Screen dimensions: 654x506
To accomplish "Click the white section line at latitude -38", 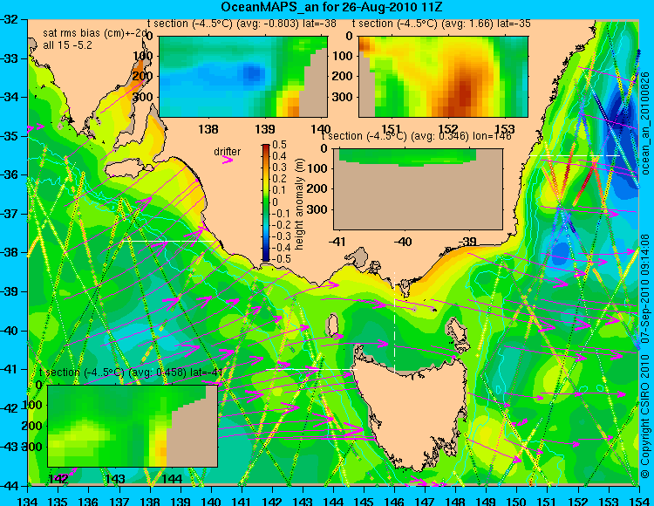I will click(169, 241).
